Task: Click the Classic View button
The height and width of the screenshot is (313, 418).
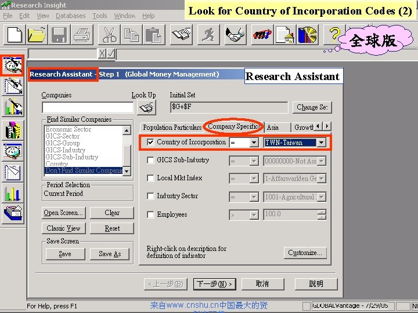Action: 63,228
